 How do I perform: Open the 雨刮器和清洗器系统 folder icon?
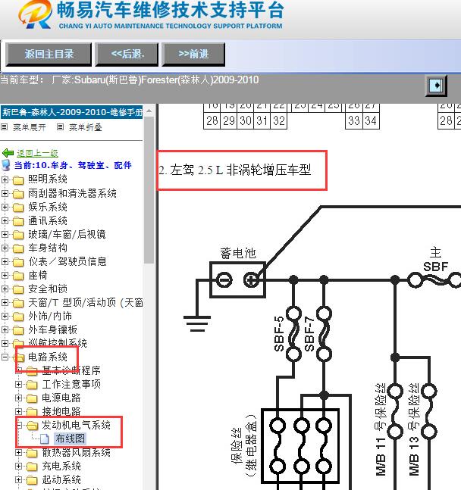pyautogui.click(x=18, y=194)
